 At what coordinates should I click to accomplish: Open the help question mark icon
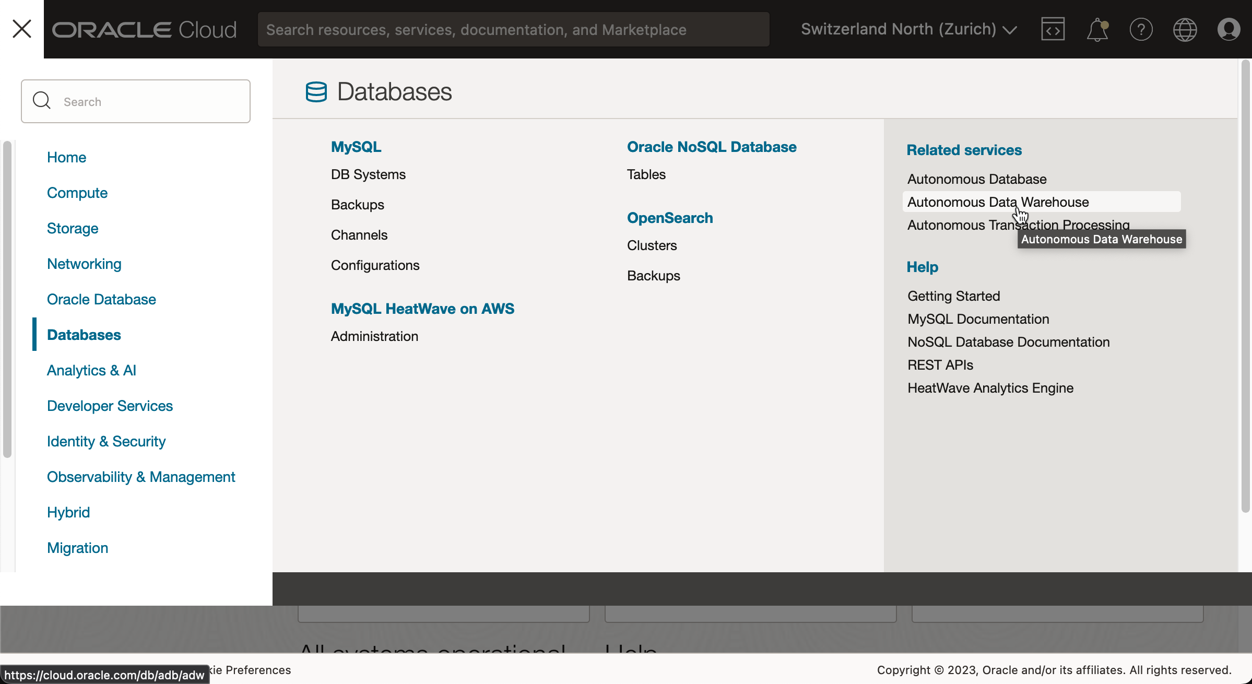pos(1141,29)
